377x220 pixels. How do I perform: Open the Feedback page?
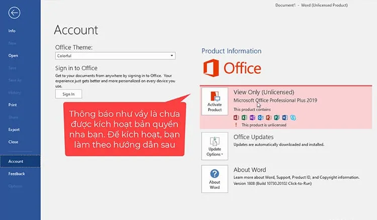coord(17,173)
